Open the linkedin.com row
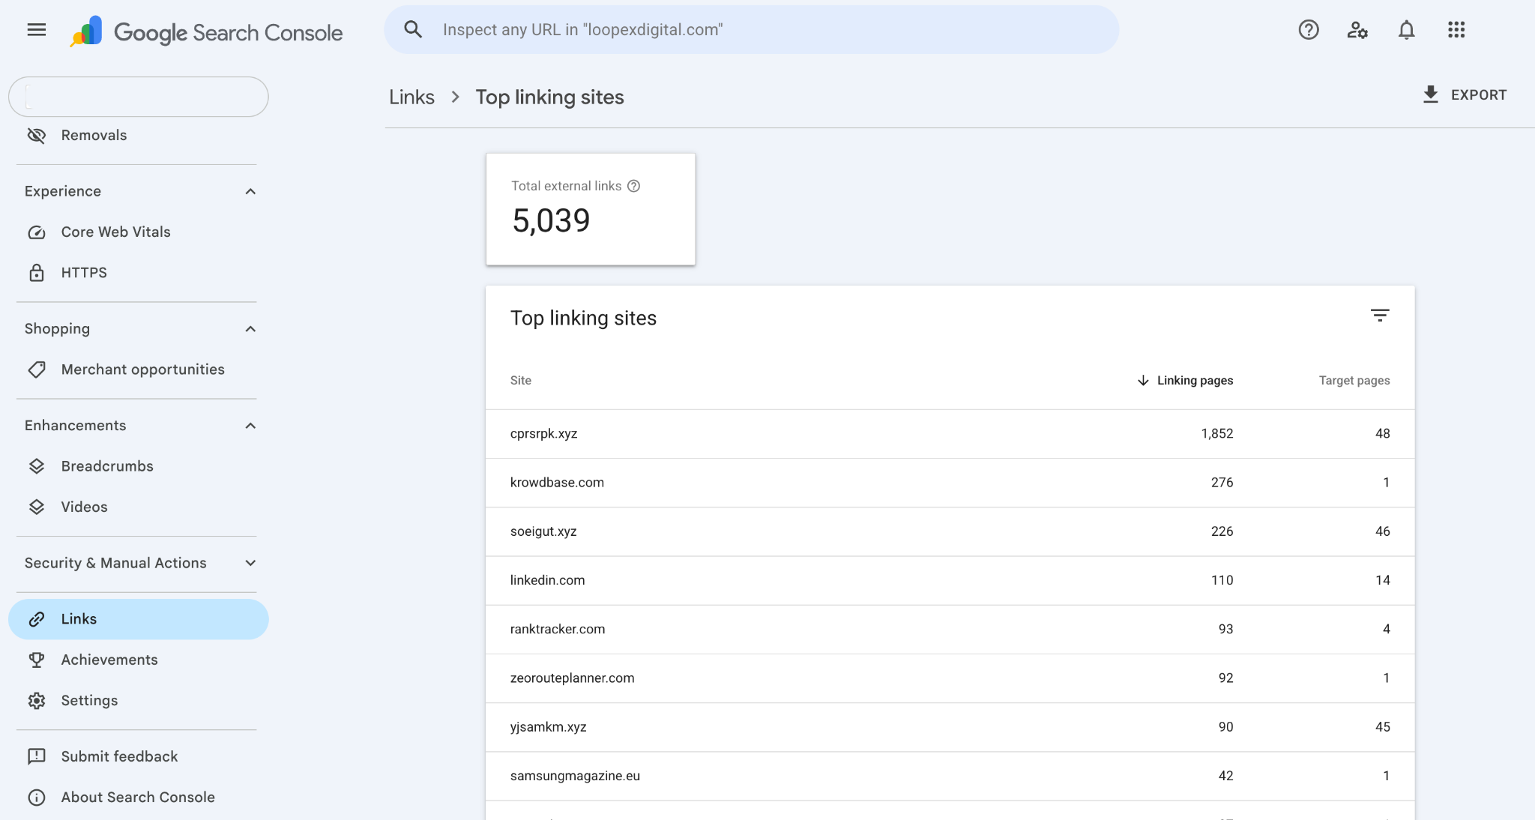Screen dimensions: 1535x820 (x=950, y=580)
